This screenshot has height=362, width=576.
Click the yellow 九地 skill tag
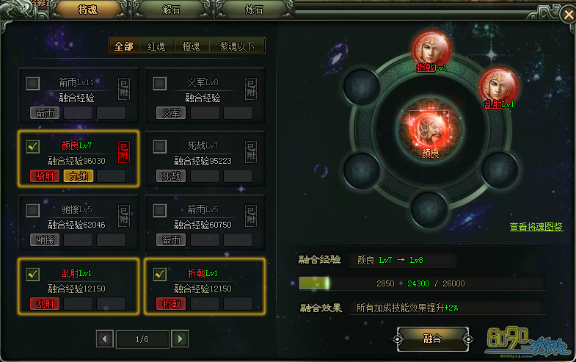tap(79, 176)
